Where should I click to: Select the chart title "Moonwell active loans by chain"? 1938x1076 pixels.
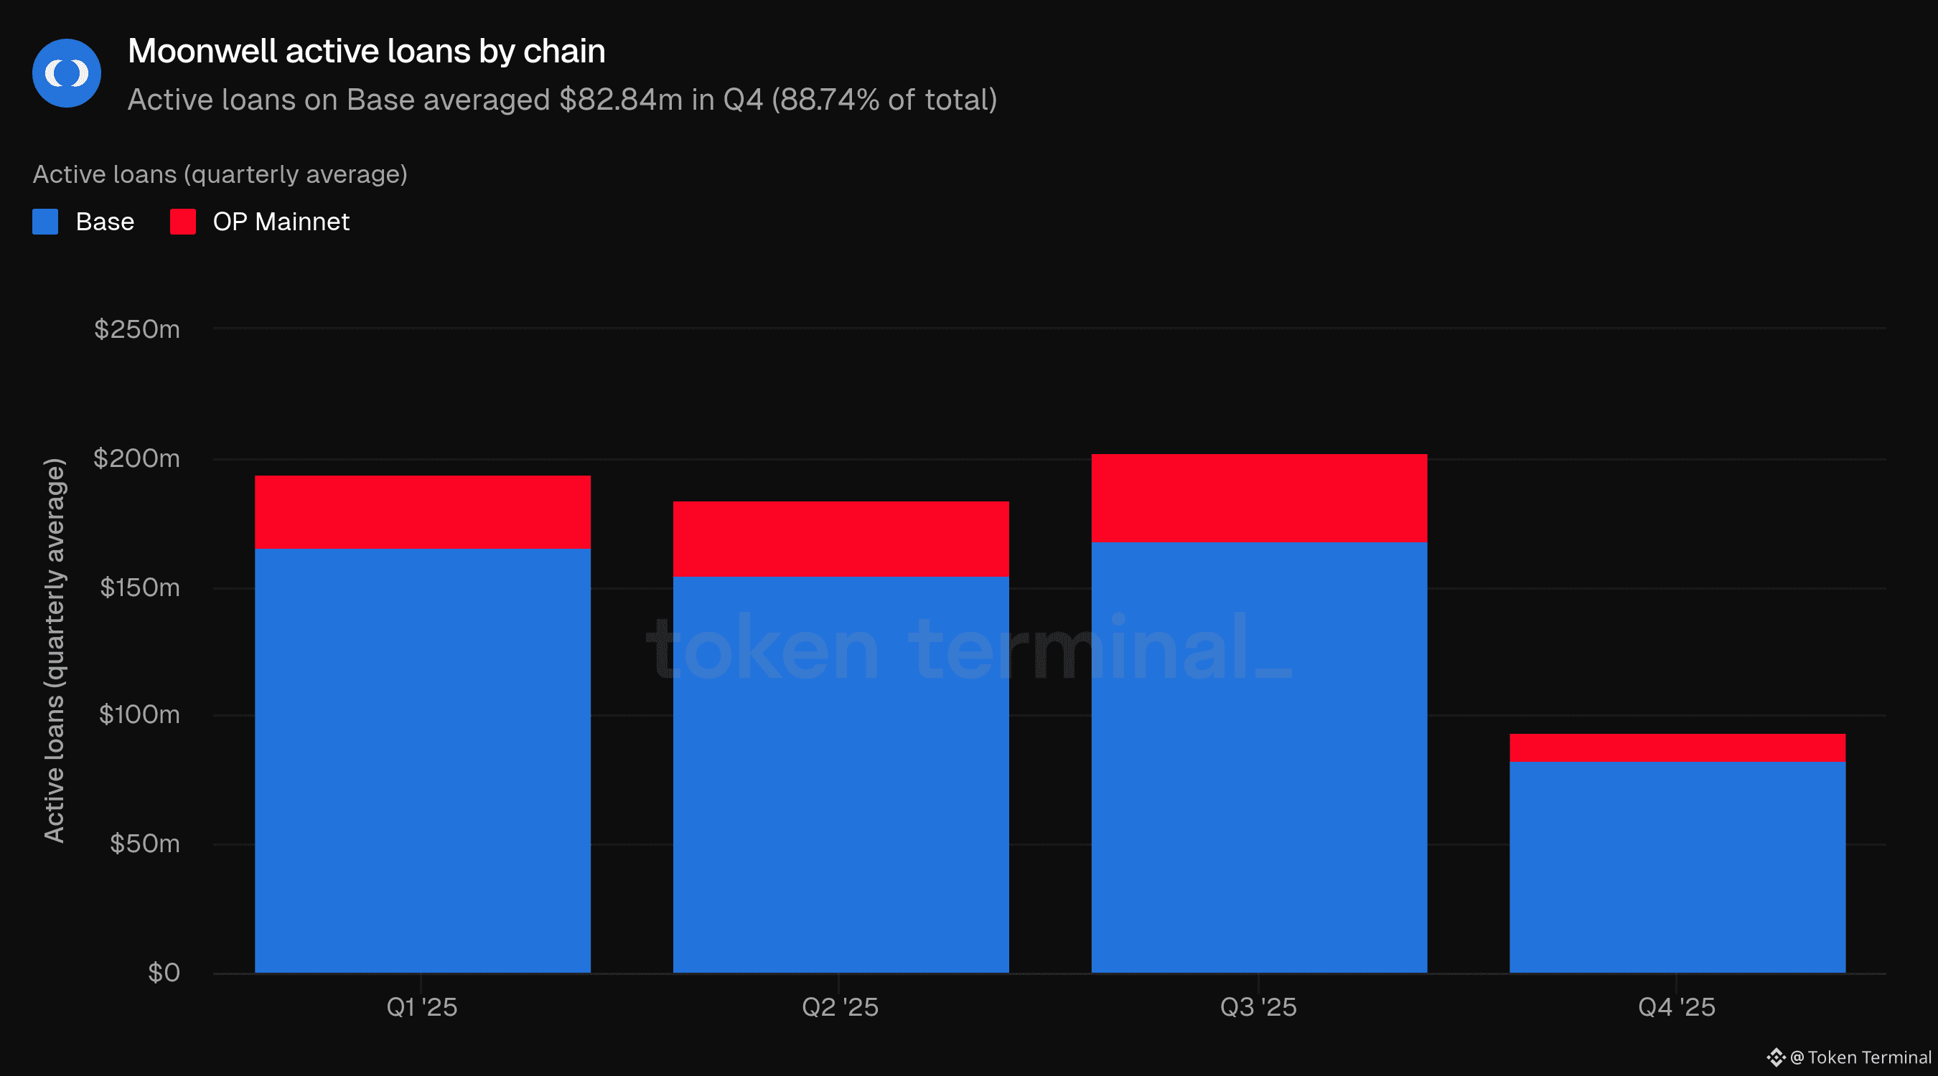pyautogui.click(x=366, y=51)
